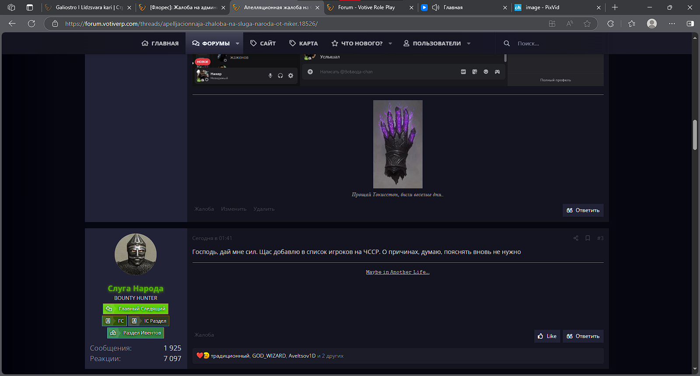Share post #3 via share icon
The width and height of the screenshot is (700, 376).
coord(576,238)
